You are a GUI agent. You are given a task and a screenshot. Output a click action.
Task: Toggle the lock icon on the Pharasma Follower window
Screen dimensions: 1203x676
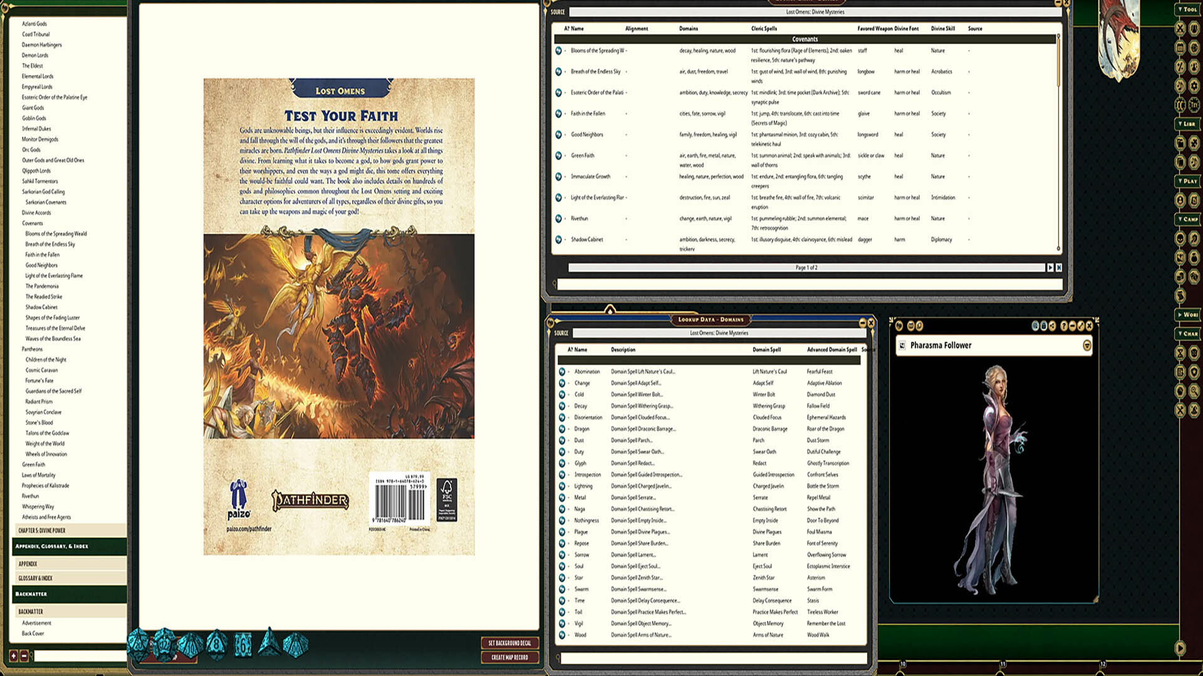1044,326
